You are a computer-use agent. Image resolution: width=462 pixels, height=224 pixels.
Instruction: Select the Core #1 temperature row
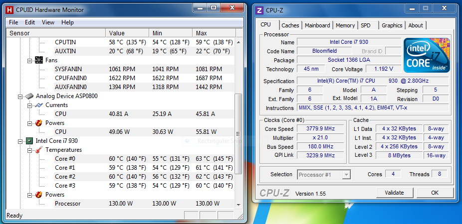coord(144,168)
